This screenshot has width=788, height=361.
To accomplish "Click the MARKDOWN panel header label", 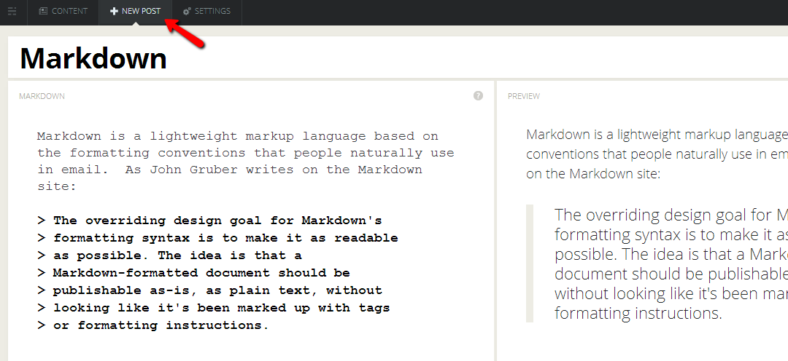I will coord(42,96).
